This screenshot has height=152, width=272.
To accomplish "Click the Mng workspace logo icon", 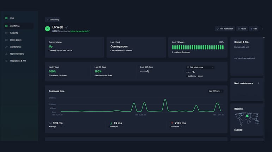I will [x=6, y=18].
